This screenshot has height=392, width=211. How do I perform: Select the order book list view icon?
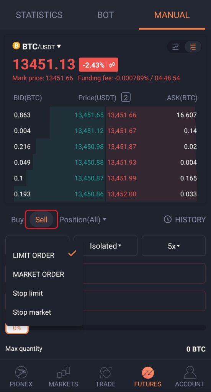pyautogui.click(x=193, y=46)
